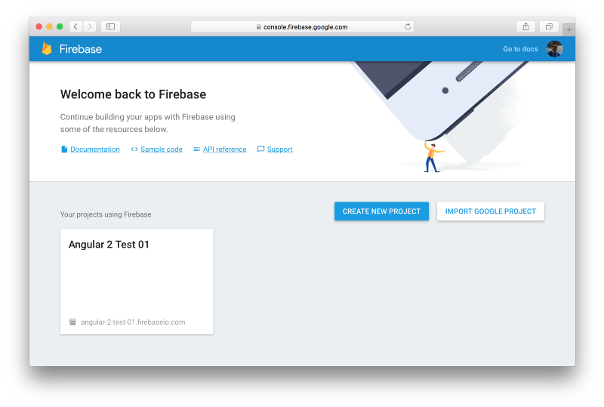The image size is (604, 407).
Task: Click the Sample code brackets icon
Action: [x=134, y=150]
